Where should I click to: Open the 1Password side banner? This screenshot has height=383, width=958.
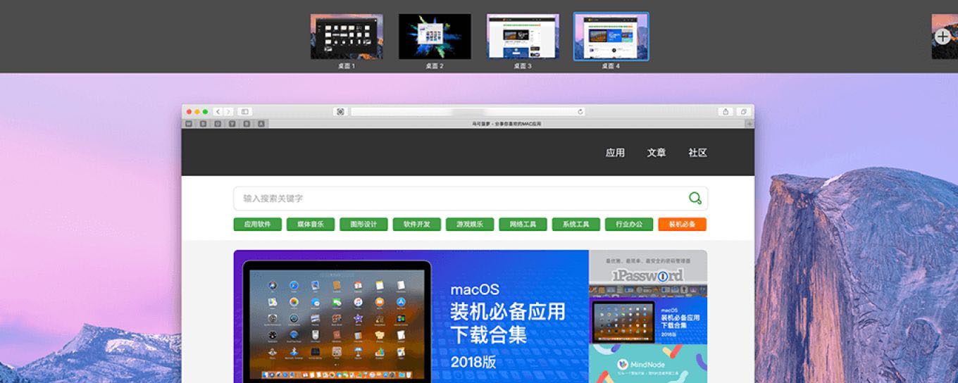(648, 273)
